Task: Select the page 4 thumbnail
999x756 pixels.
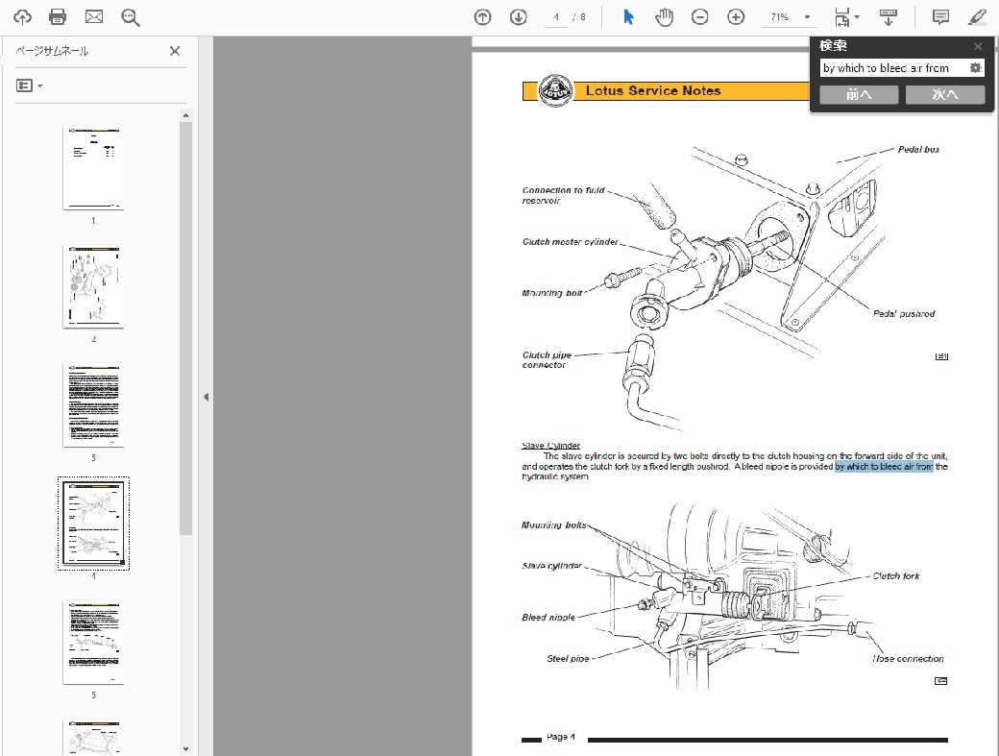Action: point(93,524)
